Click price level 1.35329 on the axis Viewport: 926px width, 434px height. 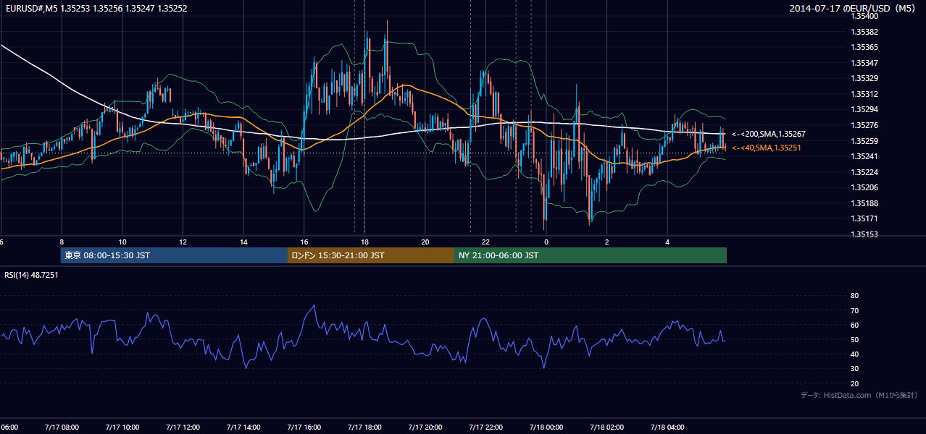click(866, 78)
